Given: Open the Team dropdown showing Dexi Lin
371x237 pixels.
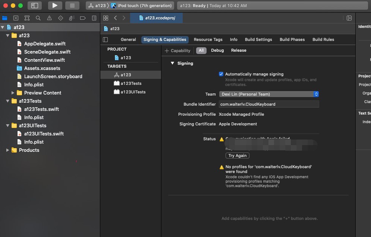Looking at the screenshot, I should [x=269, y=94].
